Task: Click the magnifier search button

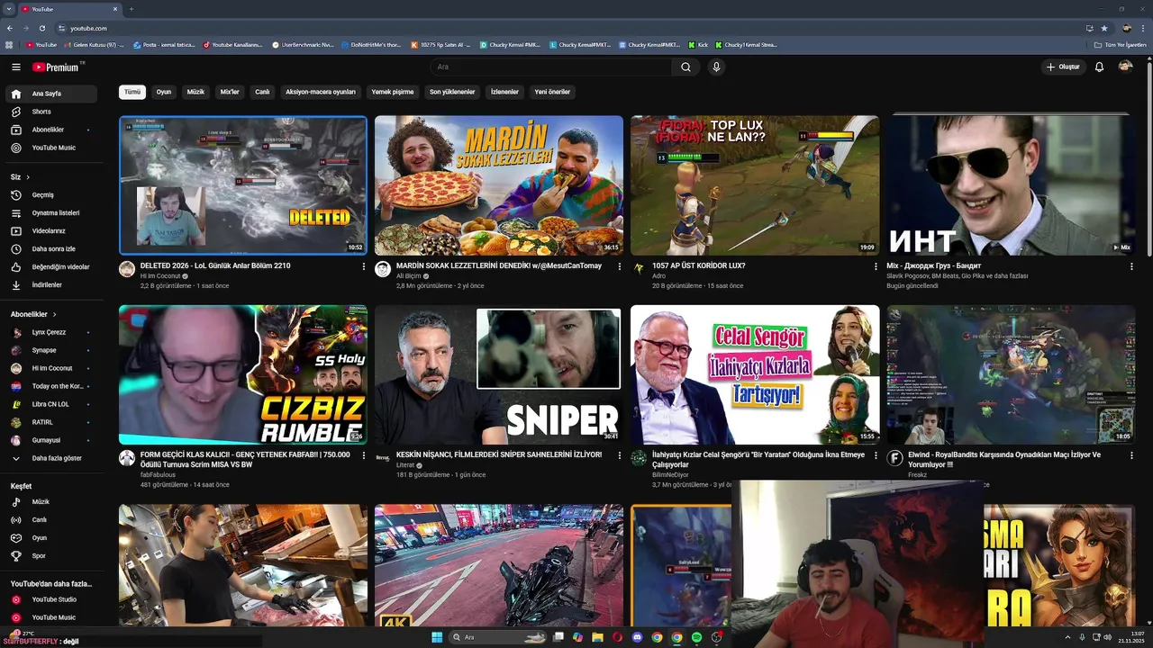Action: (x=685, y=67)
